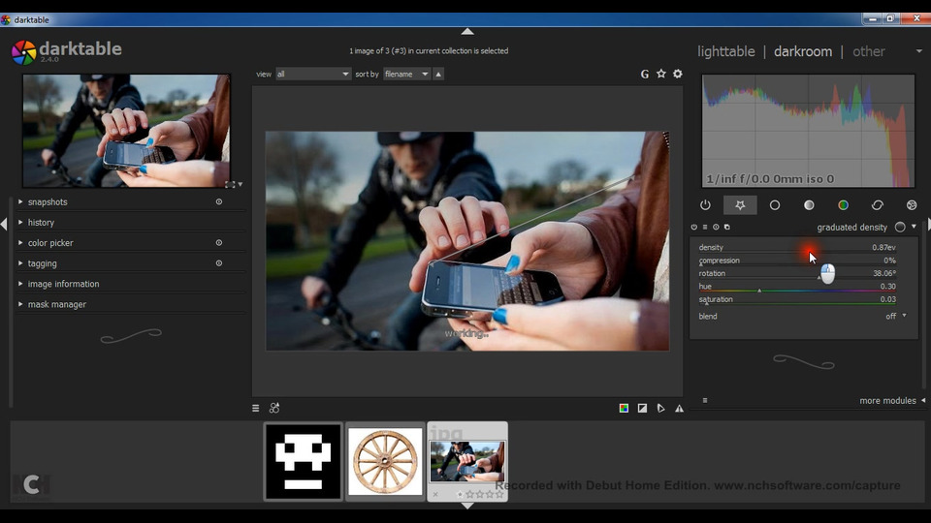Open global preferences gear icon
The width and height of the screenshot is (931, 523).
point(678,74)
